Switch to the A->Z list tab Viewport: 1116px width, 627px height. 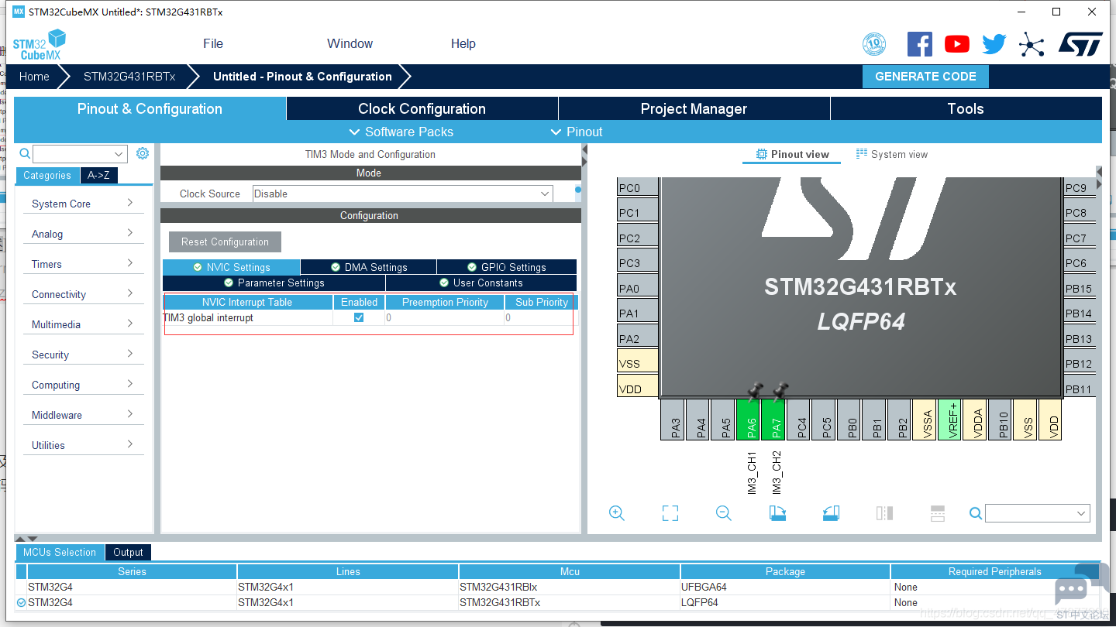98,176
